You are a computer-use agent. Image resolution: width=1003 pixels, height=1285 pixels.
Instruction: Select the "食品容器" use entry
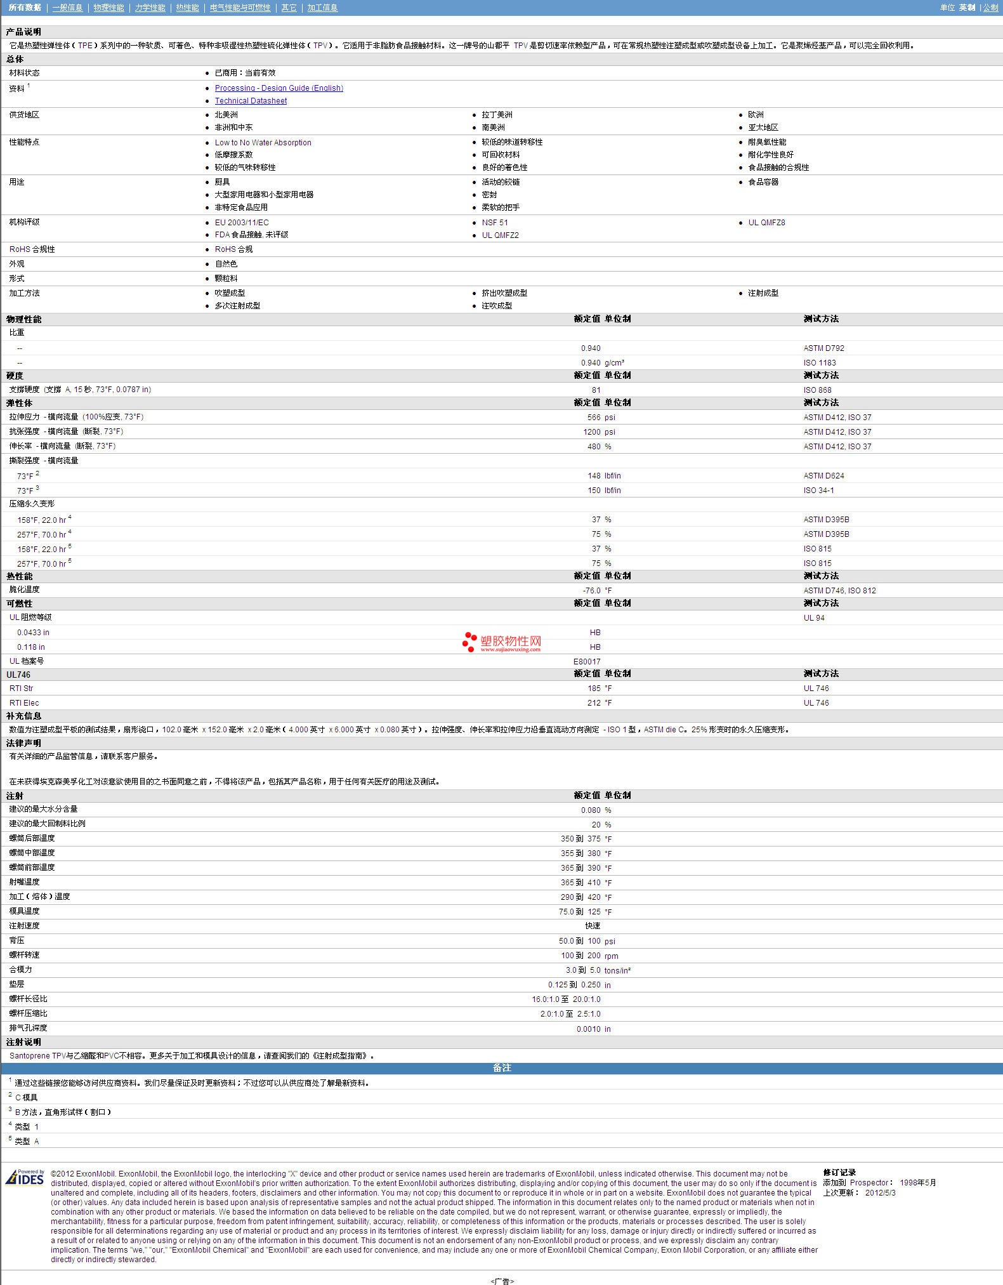[763, 182]
